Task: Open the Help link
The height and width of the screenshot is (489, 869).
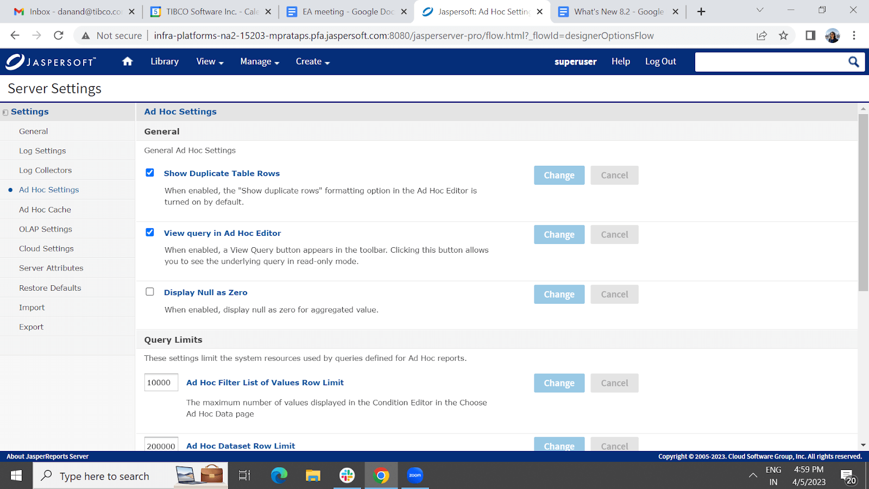Action: click(x=621, y=61)
